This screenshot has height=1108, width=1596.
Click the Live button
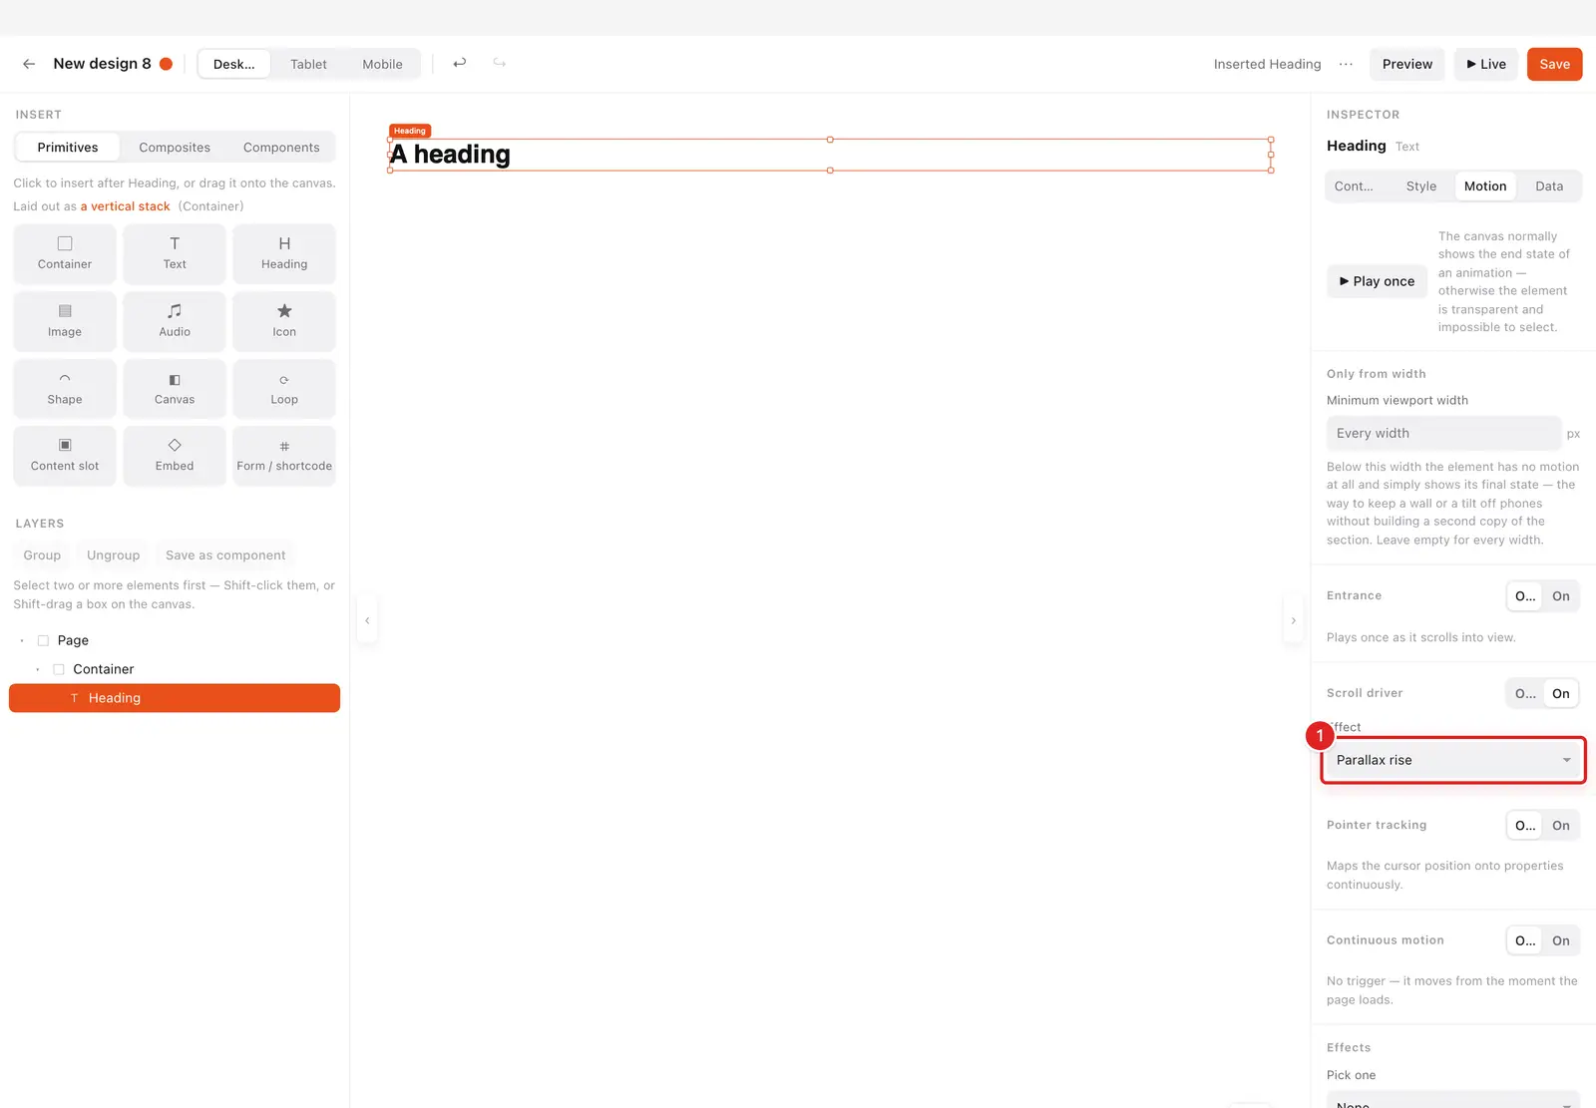click(x=1486, y=64)
